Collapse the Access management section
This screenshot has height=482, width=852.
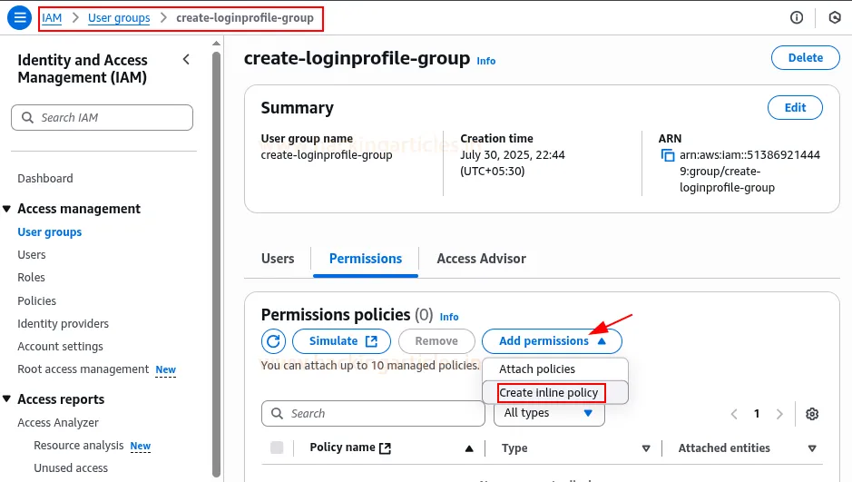point(7,209)
